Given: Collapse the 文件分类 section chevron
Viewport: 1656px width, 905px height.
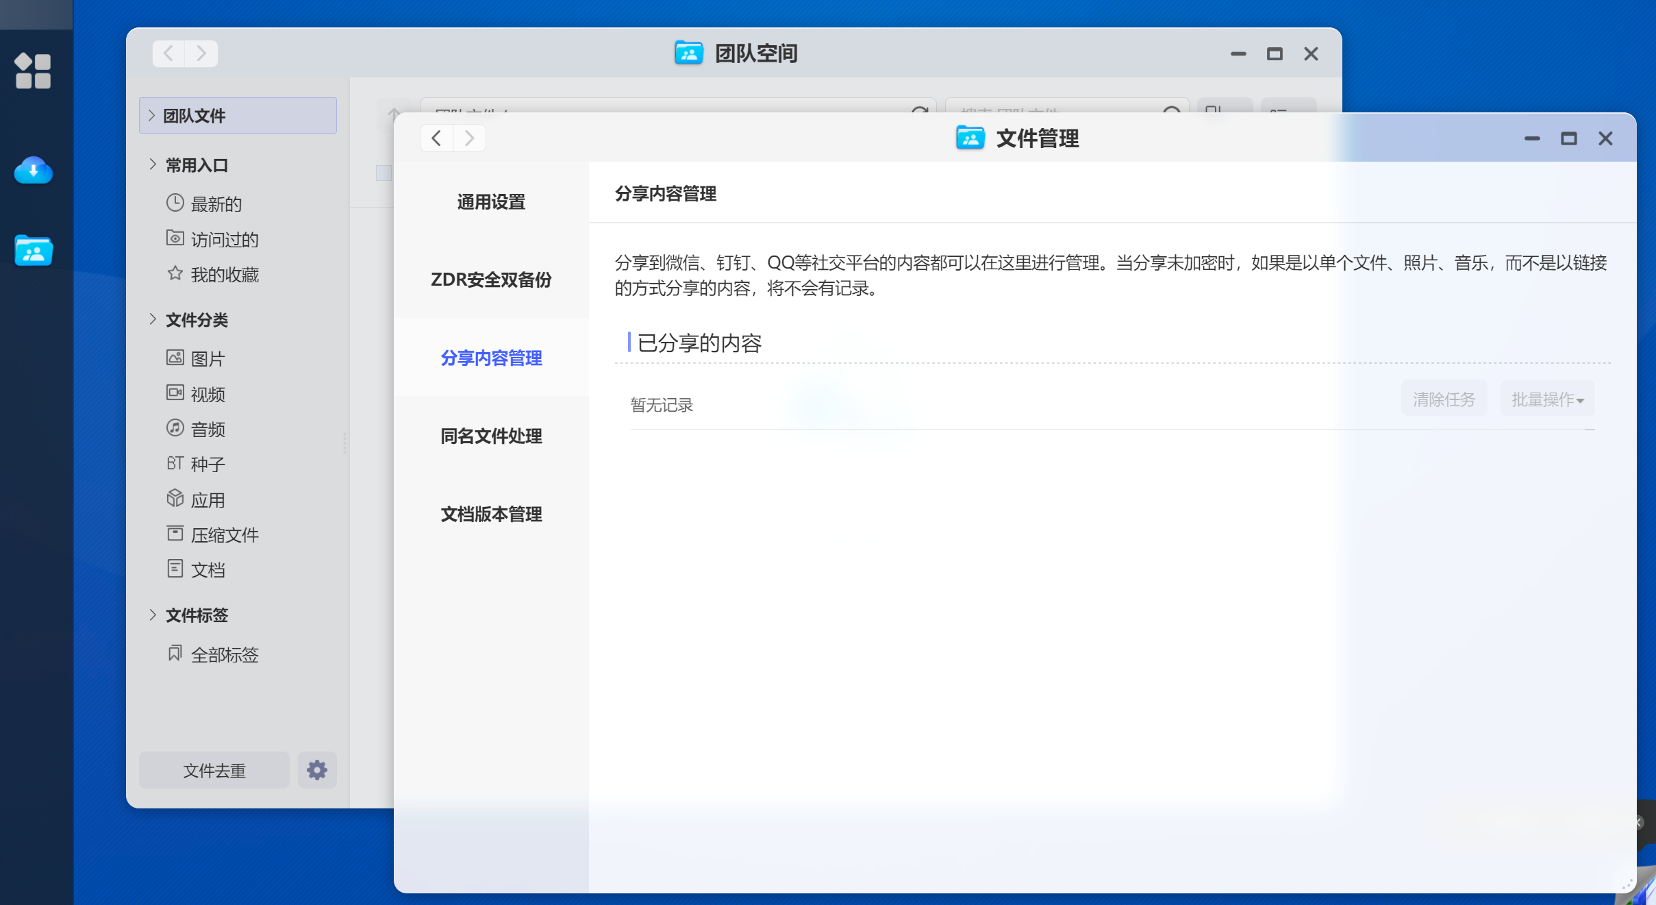Looking at the screenshot, I should coord(152,319).
